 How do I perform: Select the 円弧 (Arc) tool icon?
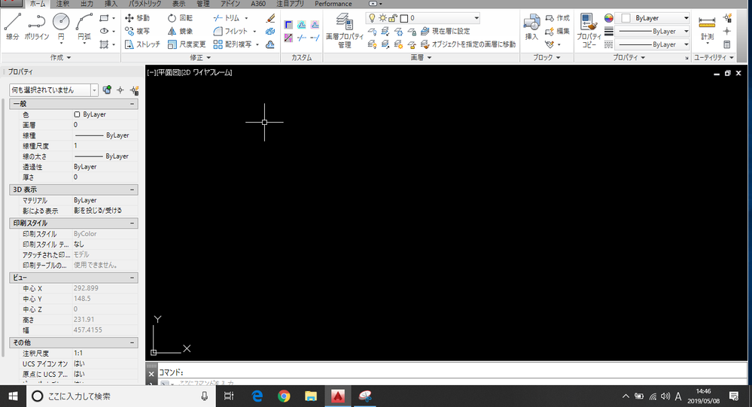(x=84, y=22)
